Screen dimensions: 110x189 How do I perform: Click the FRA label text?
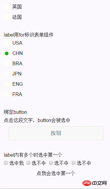click(17, 94)
